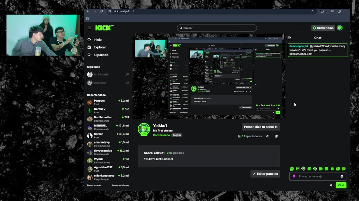Open recommended channel davooxeneize

108,152
